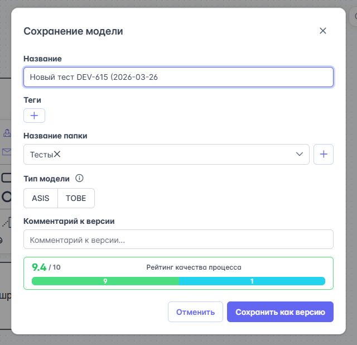The width and height of the screenshot is (357, 345).
Task: Close the Сохранение модели dialog
Action: tap(322, 31)
